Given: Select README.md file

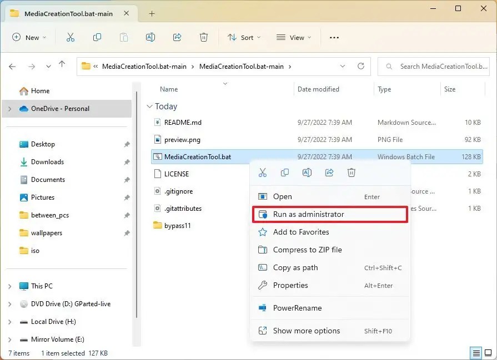Looking at the screenshot, I should tap(183, 123).
